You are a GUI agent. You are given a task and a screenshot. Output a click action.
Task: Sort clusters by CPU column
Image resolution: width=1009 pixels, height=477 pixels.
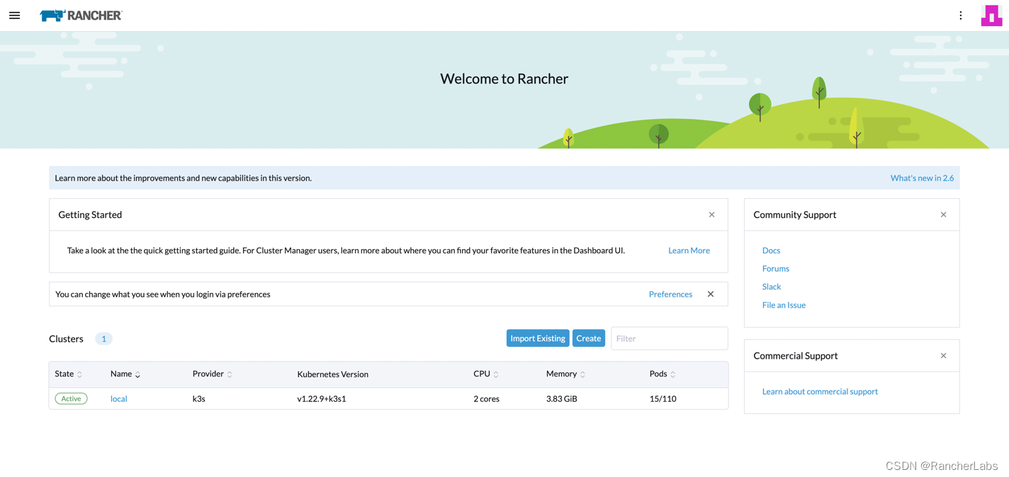pyautogui.click(x=486, y=374)
